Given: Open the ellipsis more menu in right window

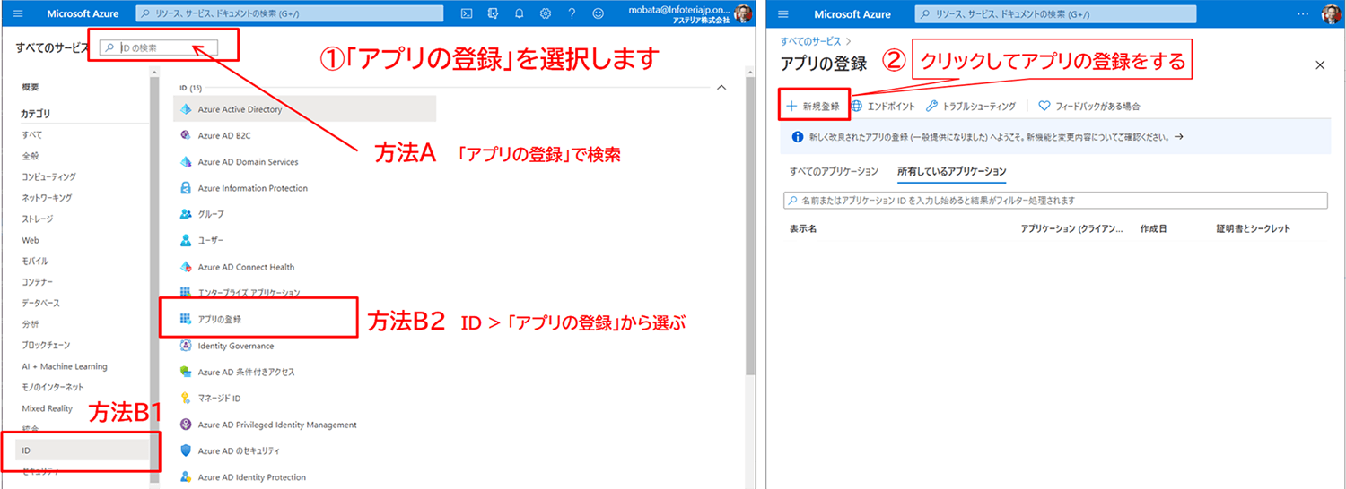Looking at the screenshot, I should 1302,13.
